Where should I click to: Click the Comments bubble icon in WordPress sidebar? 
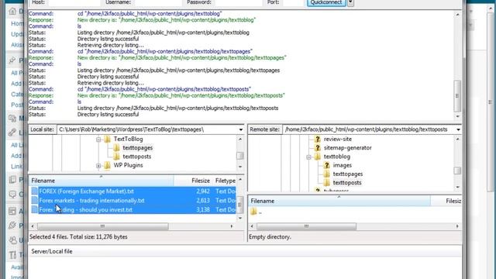point(12,194)
